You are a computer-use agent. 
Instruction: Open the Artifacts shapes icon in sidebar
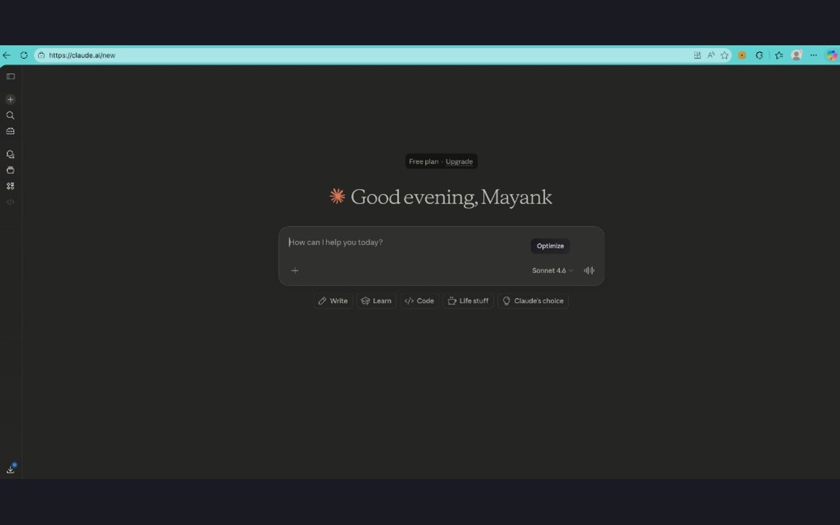pos(10,186)
